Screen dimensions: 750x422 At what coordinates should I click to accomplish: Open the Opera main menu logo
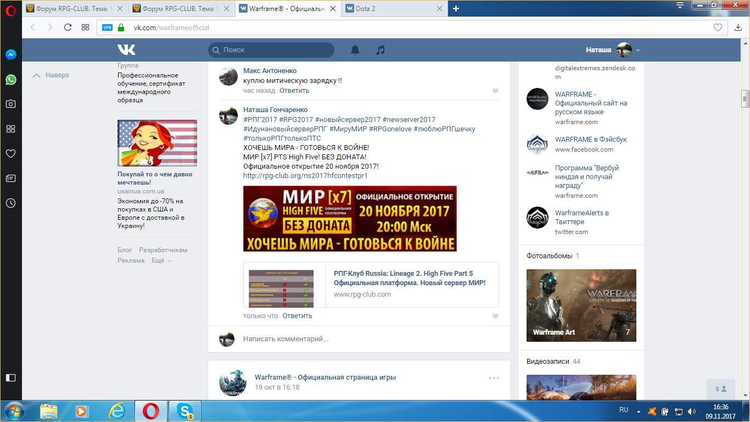pyautogui.click(x=10, y=11)
